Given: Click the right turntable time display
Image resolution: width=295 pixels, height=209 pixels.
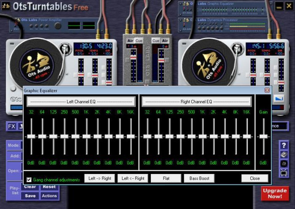Looking at the screenshot, I should (265, 49).
